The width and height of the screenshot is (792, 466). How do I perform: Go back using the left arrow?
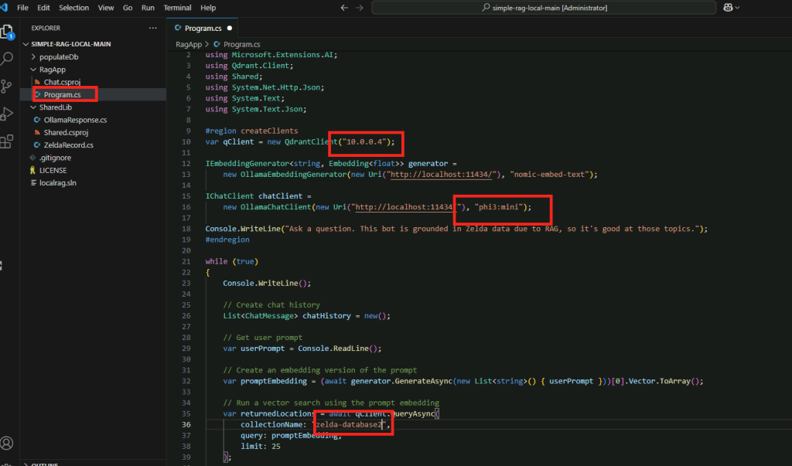click(x=344, y=8)
